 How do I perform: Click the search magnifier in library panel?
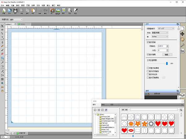[181, 110]
